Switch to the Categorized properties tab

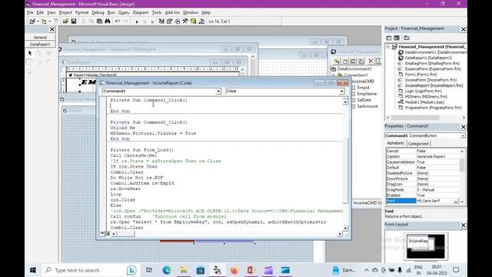pyautogui.click(x=418, y=144)
